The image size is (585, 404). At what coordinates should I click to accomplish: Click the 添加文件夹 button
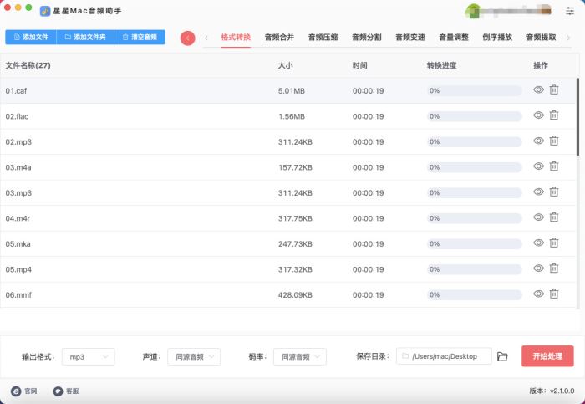[x=85, y=38]
